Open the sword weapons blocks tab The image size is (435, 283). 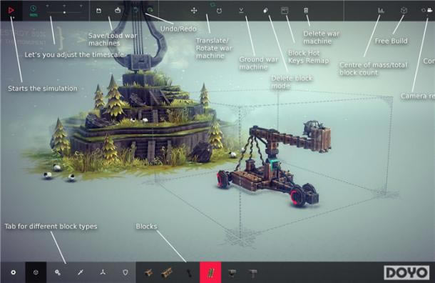click(81, 272)
